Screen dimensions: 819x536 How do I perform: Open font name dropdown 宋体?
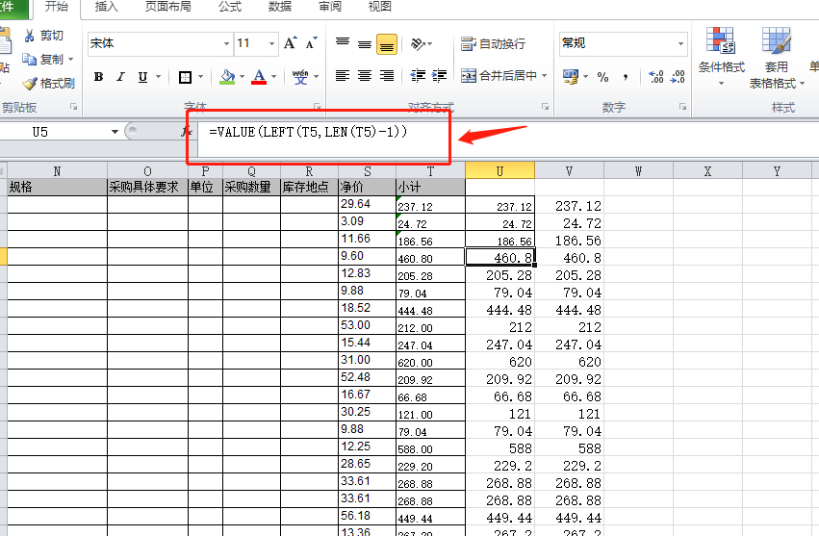226,44
